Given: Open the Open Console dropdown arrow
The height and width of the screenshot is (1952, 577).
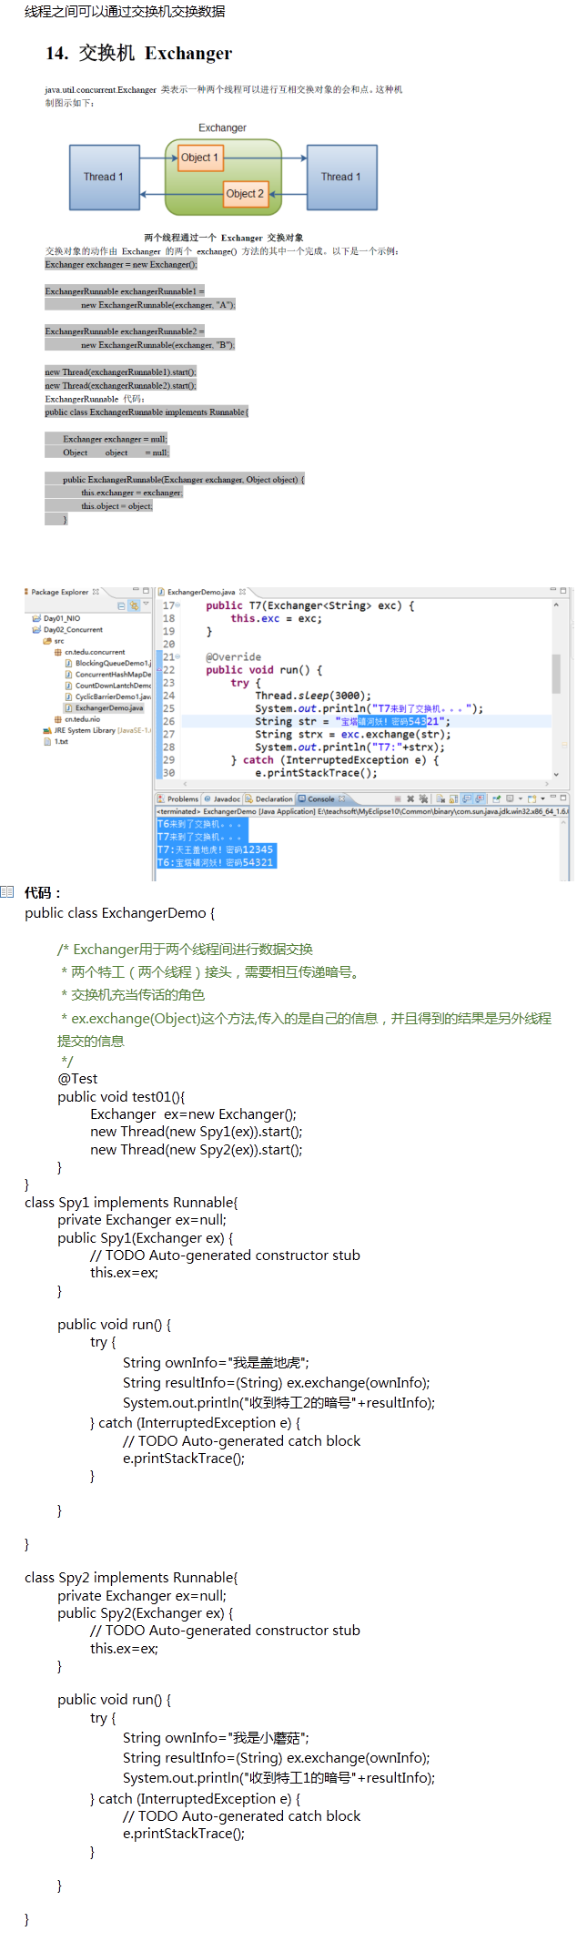Looking at the screenshot, I should pyautogui.click(x=542, y=799).
